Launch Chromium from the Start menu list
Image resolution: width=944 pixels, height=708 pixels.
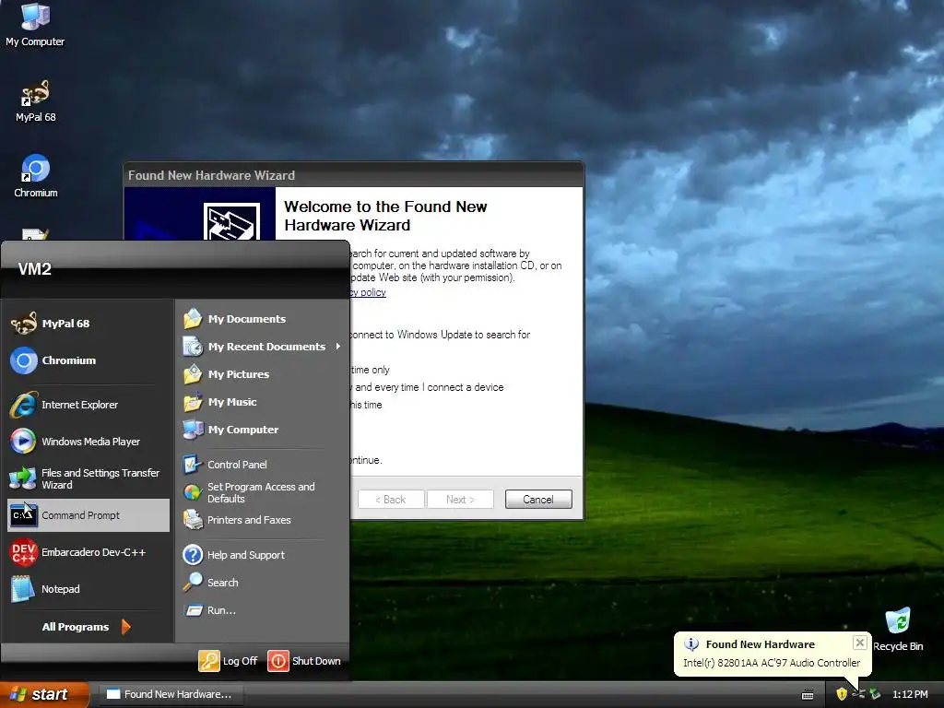pyautogui.click(x=88, y=360)
